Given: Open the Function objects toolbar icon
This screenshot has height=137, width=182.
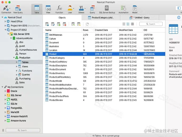Looking at the screenshot, I should pyautogui.click(x=59, y=9).
